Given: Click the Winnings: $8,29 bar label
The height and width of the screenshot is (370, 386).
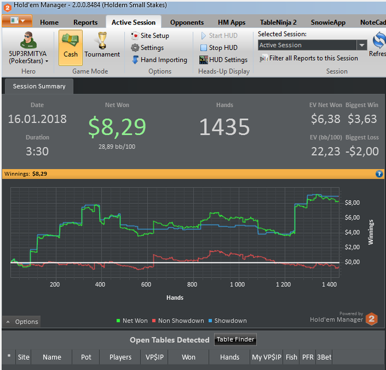Looking at the screenshot, I should click(x=25, y=174).
